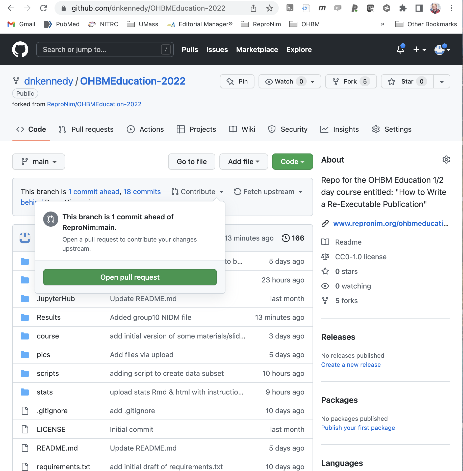The image size is (463, 471).
Task: Click the share page icon in address bar
Action: pos(253,8)
